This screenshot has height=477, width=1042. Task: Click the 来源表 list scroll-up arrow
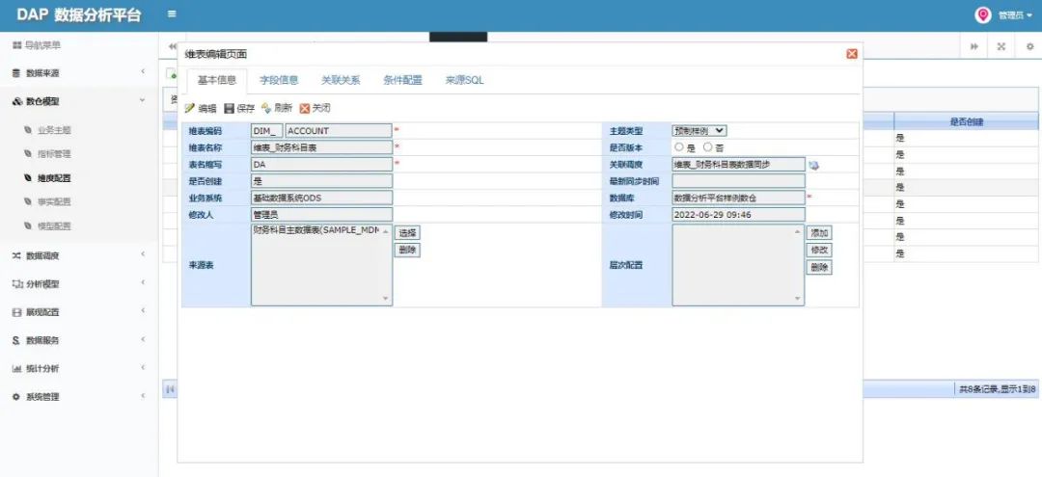tap(385, 231)
